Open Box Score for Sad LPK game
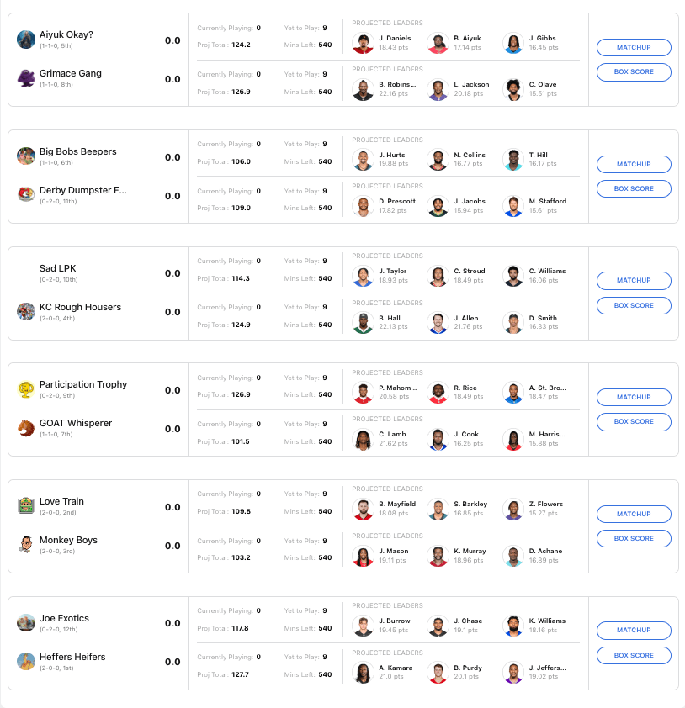The image size is (685, 708). [634, 305]
